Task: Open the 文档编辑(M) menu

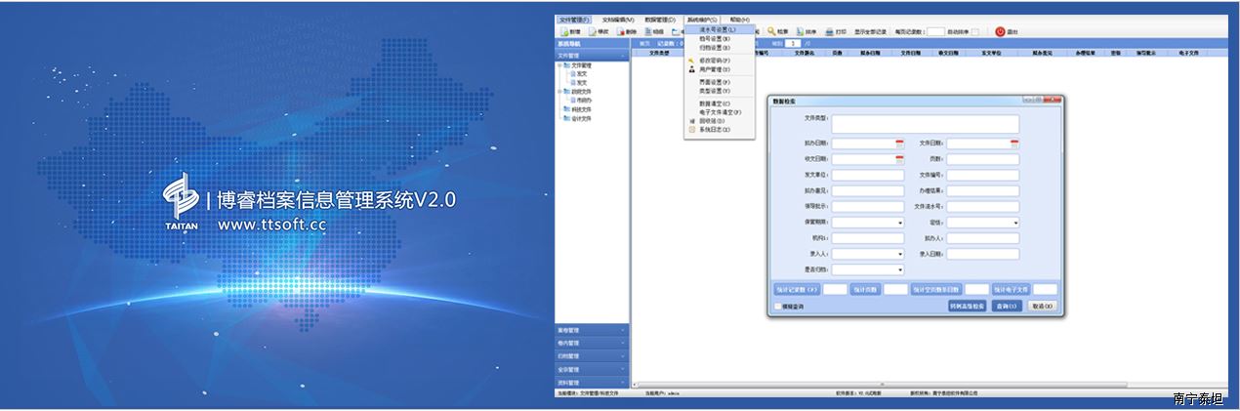Action: (x=617, y=20)
